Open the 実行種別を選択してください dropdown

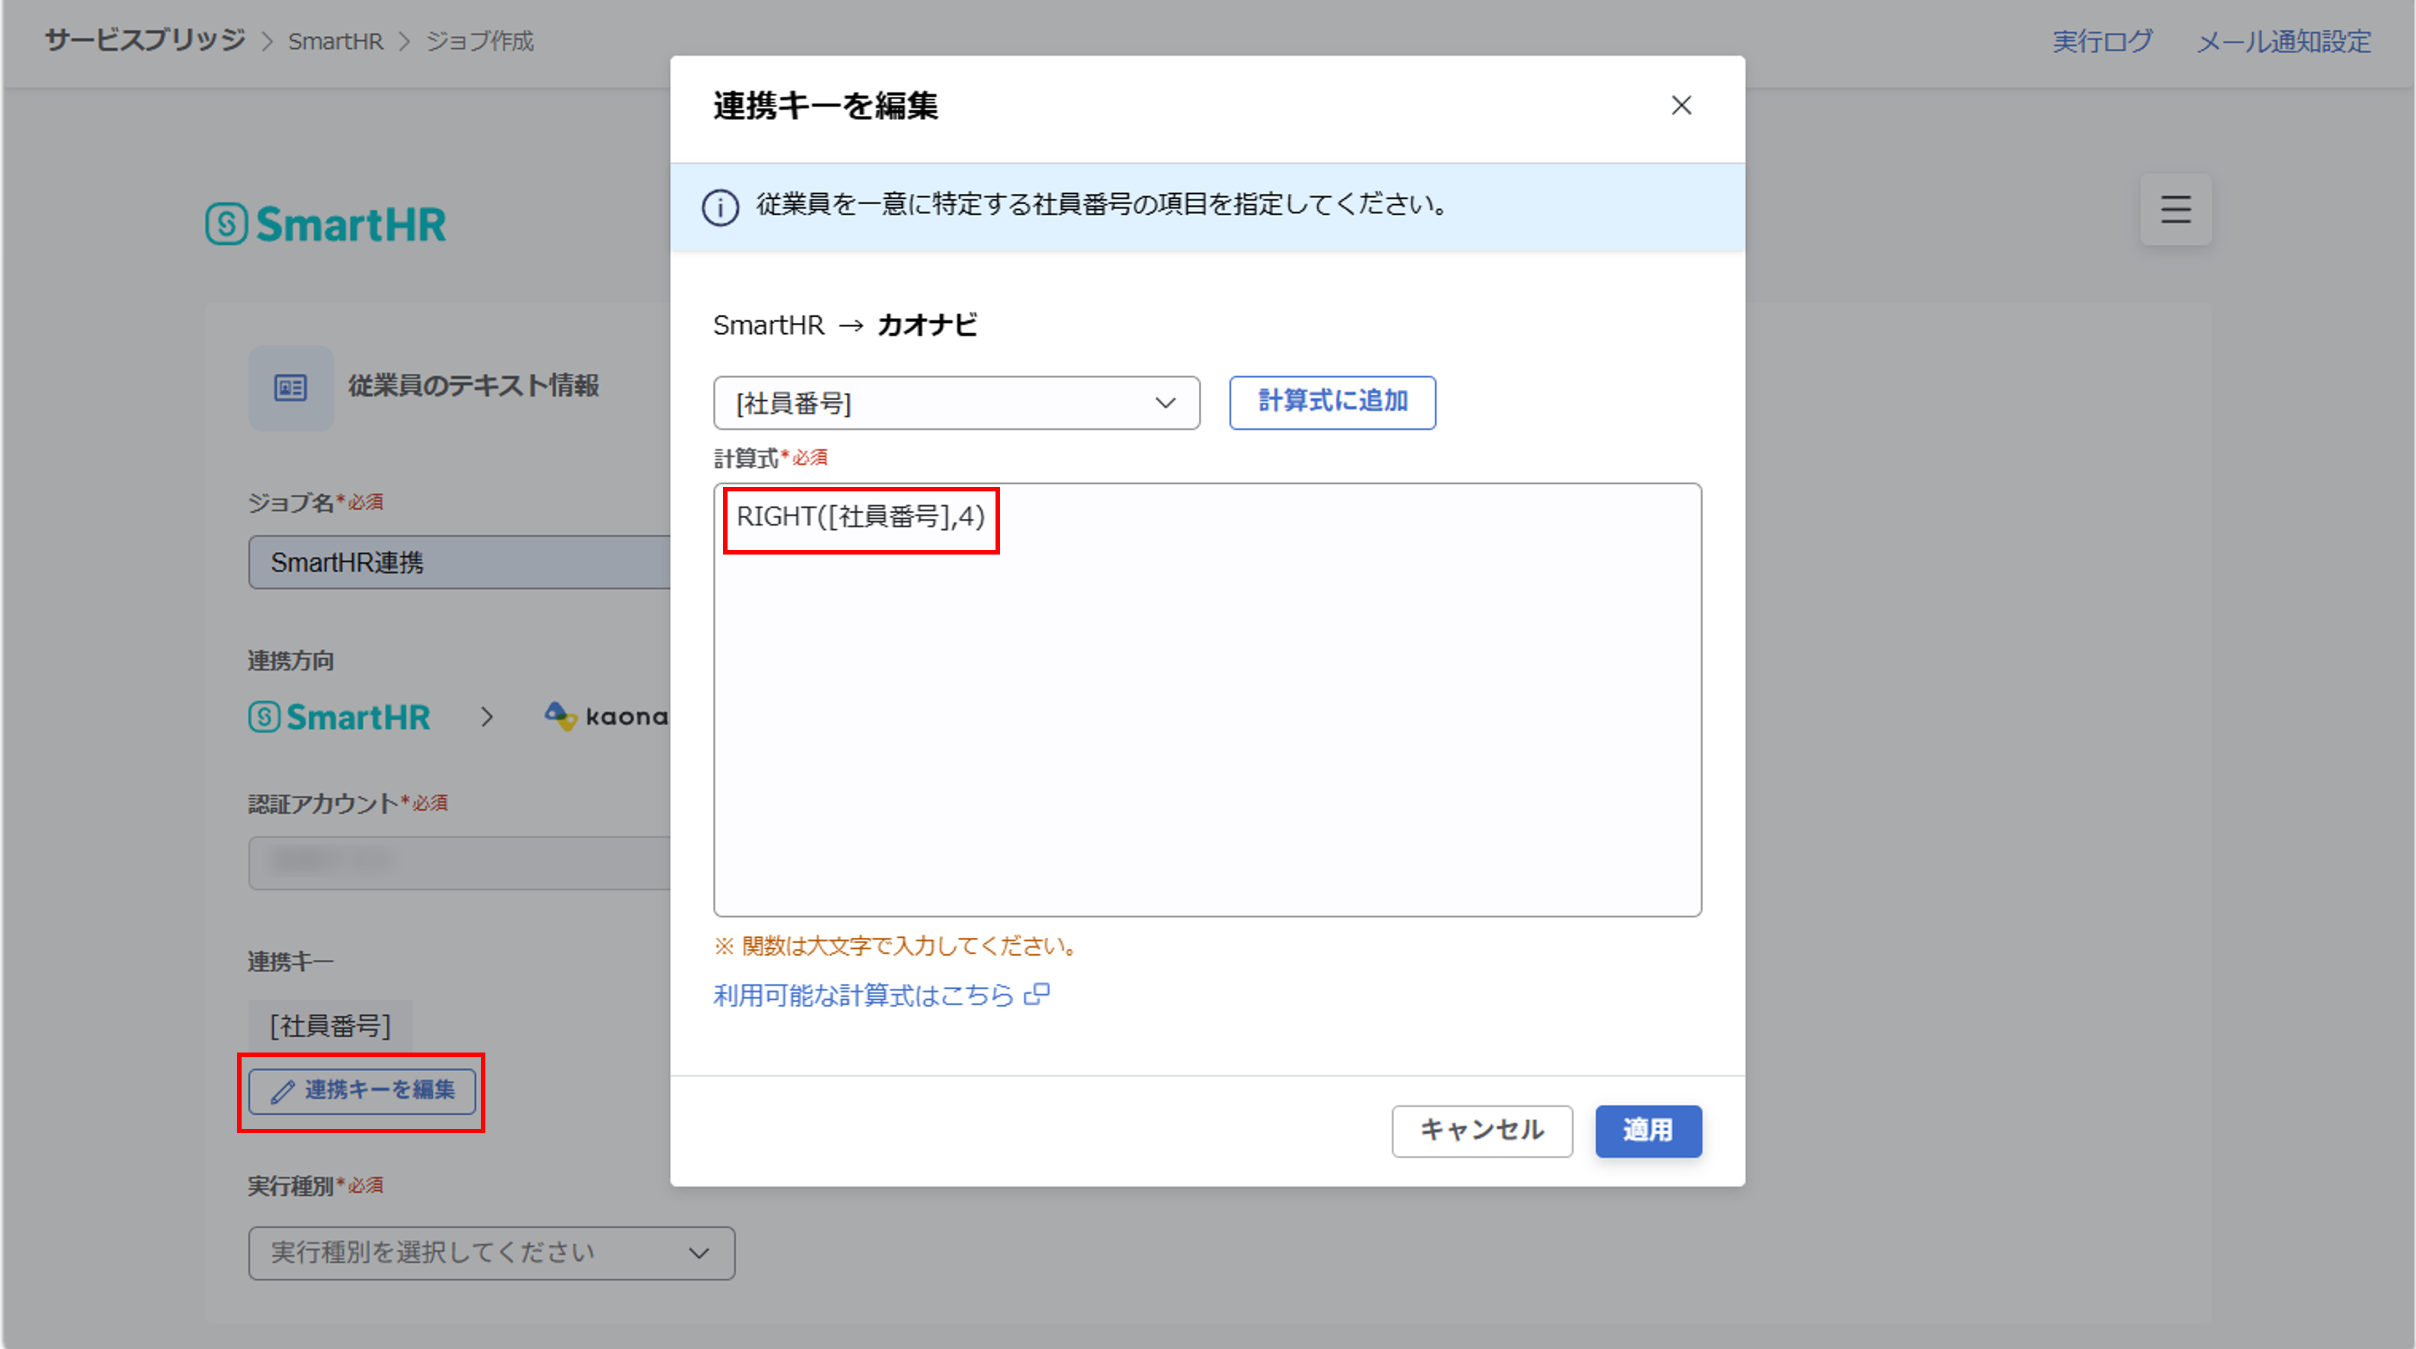491,1253
